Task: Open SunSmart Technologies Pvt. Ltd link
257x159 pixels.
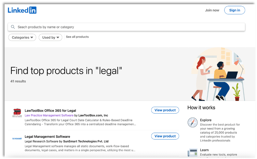Action: (x=86, y=141)
